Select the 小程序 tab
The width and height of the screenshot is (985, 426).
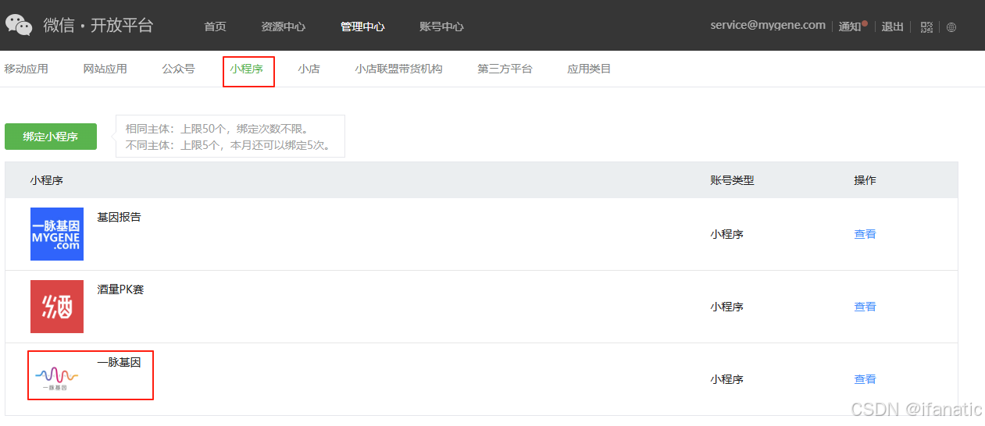tap(246, 69)
